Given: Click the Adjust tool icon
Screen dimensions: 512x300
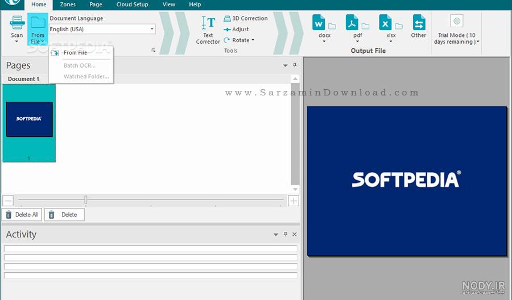Looking at the screenshot, I should point(227,30).
